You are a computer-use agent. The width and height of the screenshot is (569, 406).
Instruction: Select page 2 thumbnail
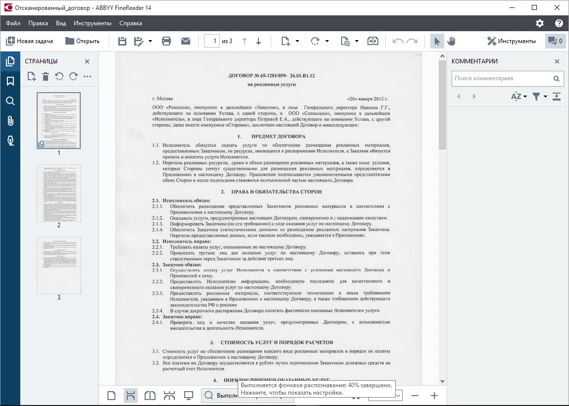click(x=59, y=193)
